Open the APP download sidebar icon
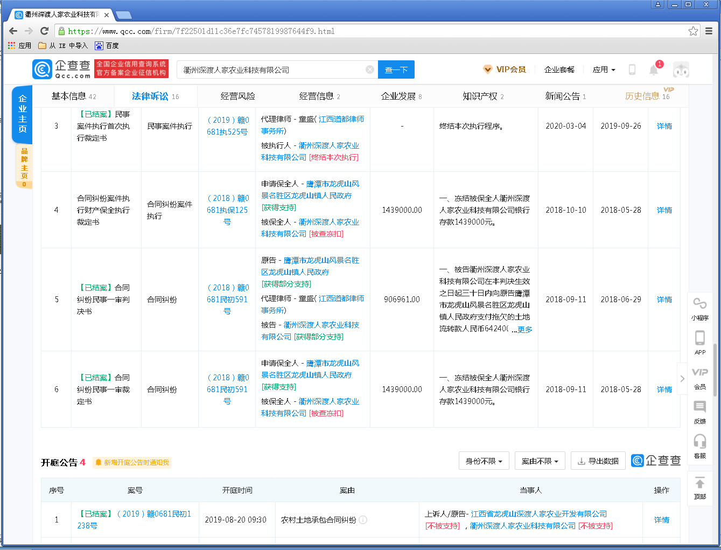721x550 pixels. tap(700, 343)
